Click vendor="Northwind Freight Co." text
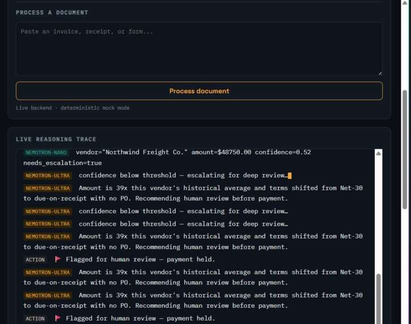Viewport: 411px width, 324px height. coord(132,152)
